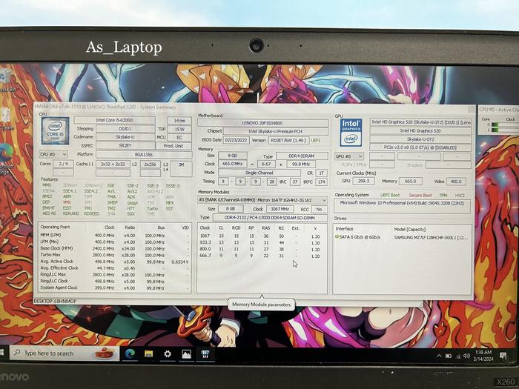Open File Explorer from the taskbar
Viewport: 519px width, 389px height.
[x=148, y=353]
